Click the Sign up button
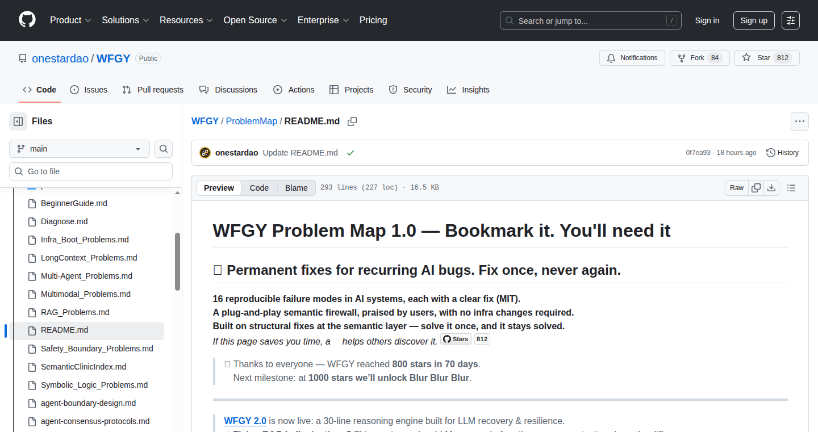Screen dimensions: 818x432 click(754, 20)
